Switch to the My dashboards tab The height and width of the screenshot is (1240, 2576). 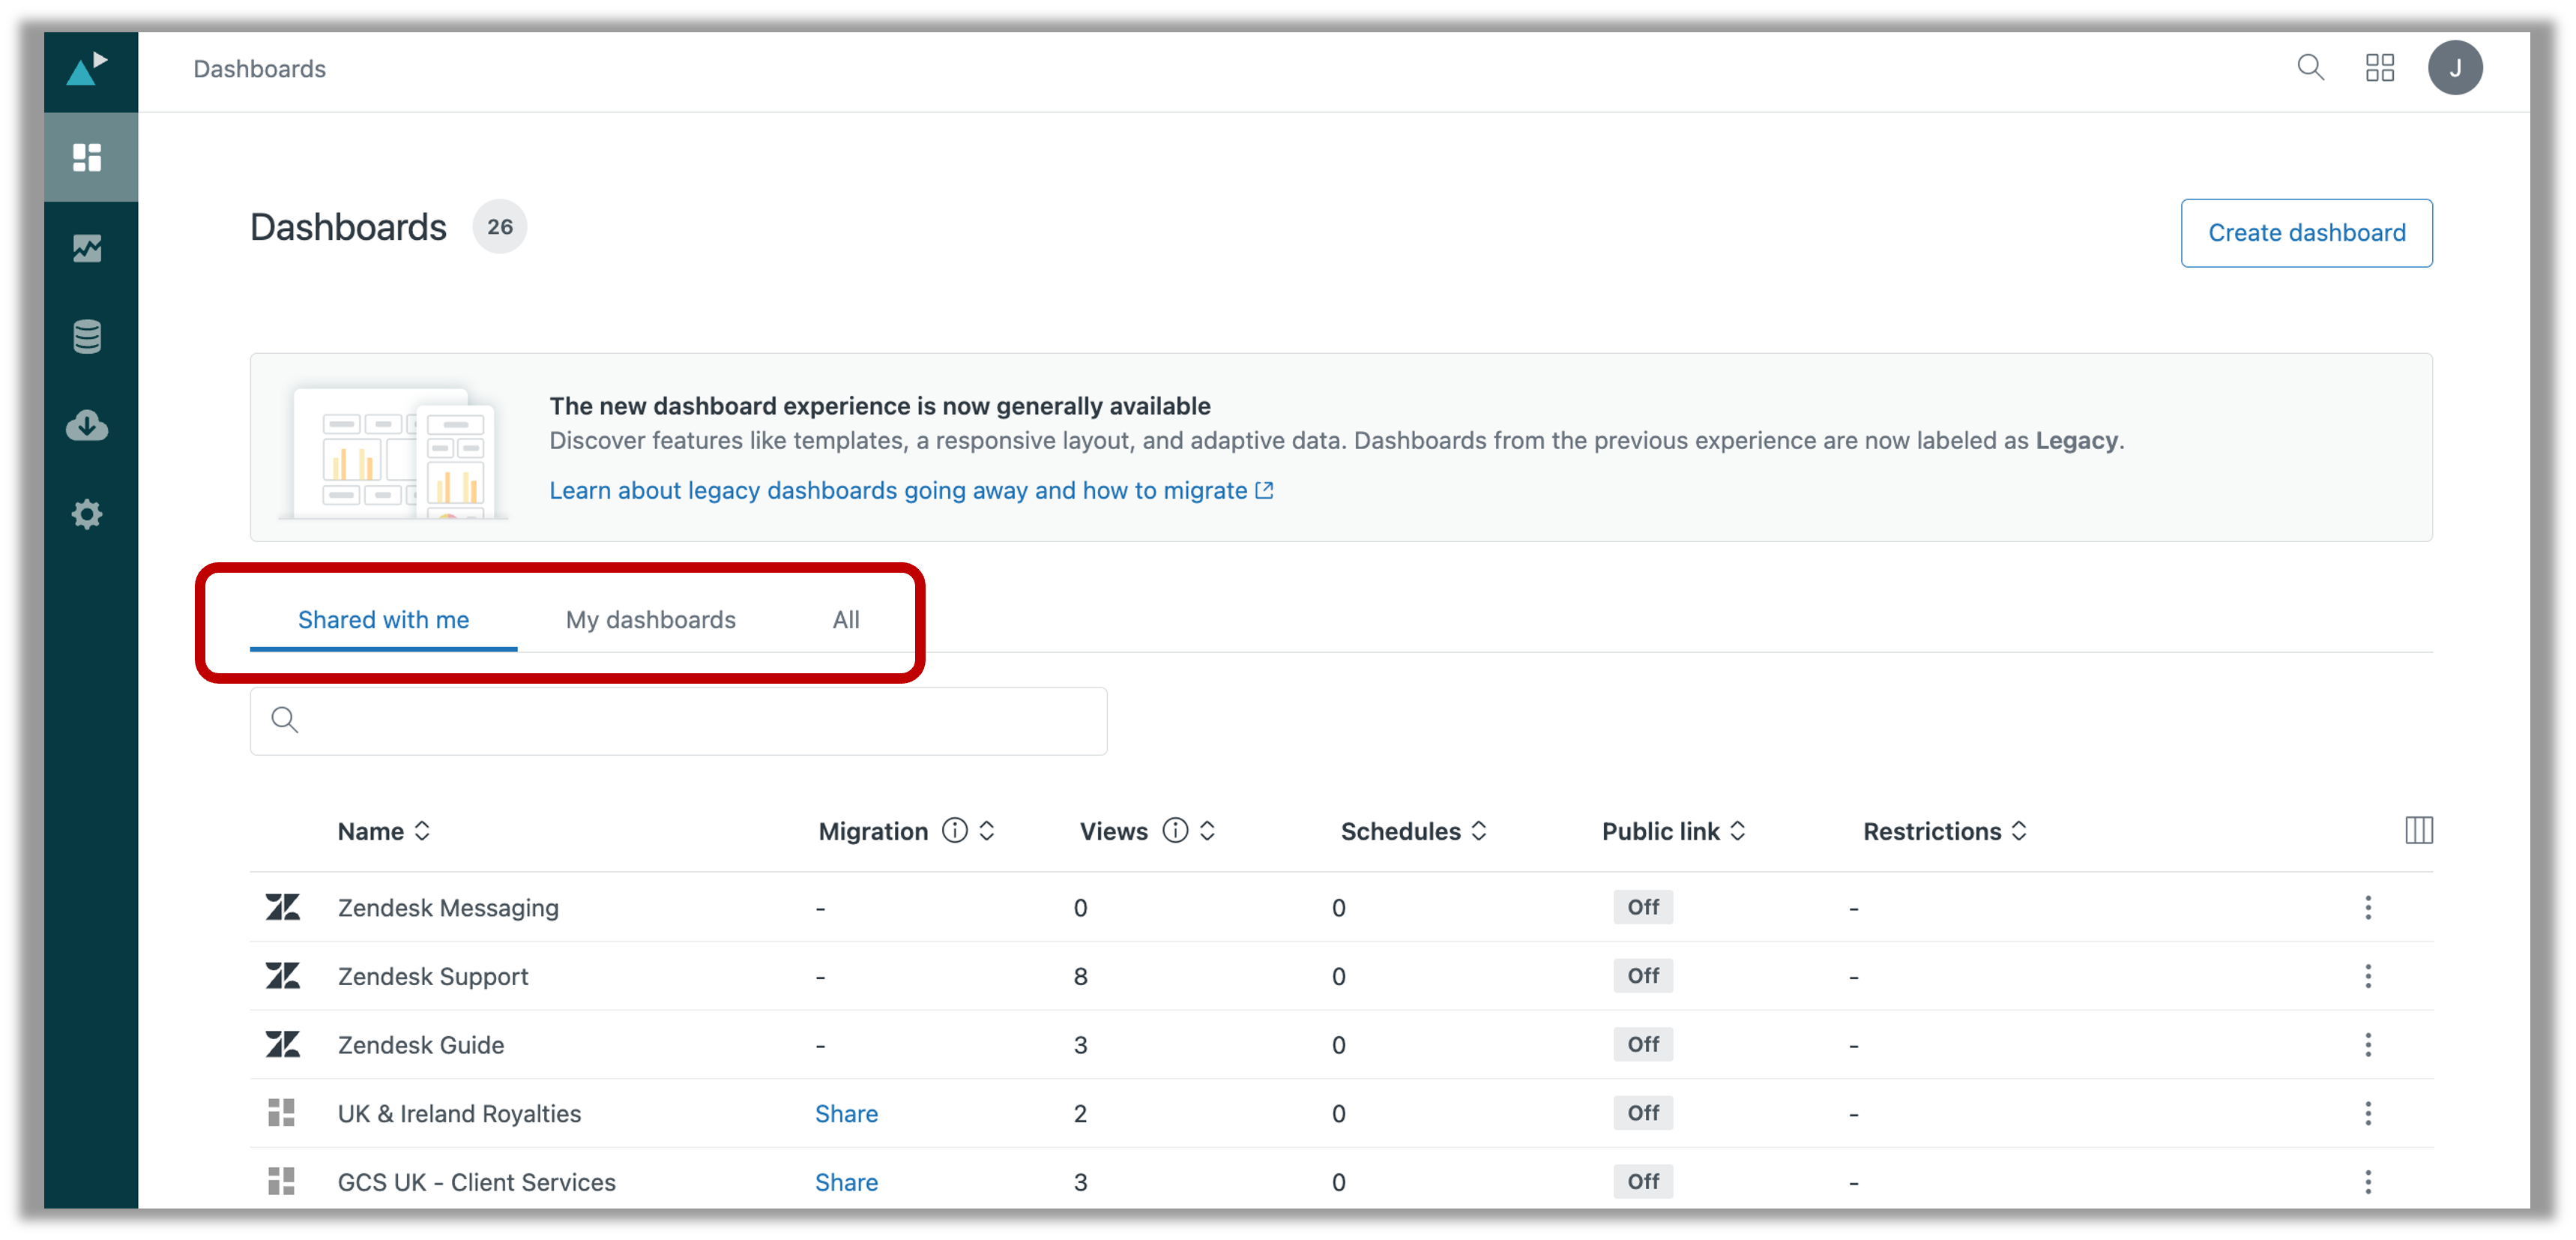click(651, 620)
